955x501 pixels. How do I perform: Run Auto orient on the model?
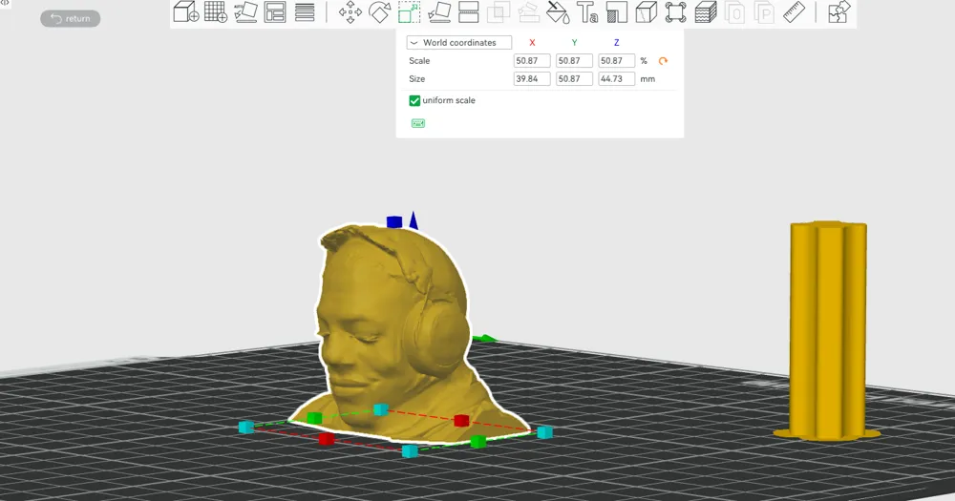coord(245,11)
